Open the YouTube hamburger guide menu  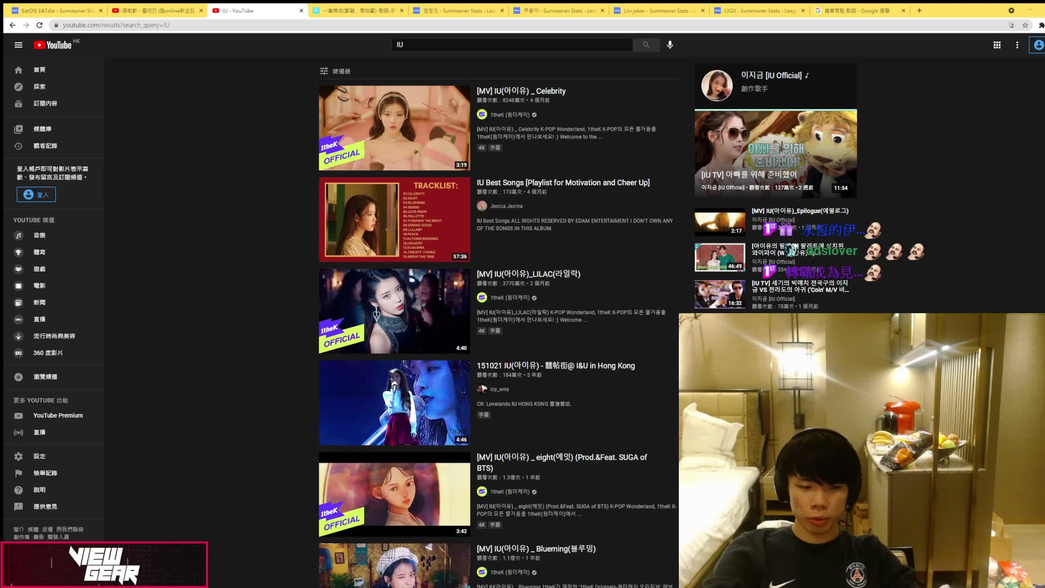tap(18, 45)
